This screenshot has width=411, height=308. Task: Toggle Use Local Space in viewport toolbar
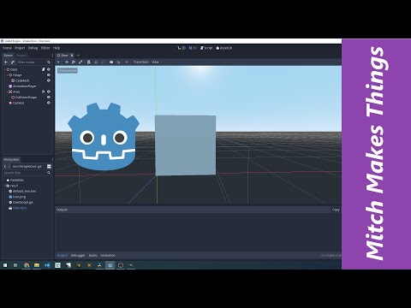(x=111, y=62)
